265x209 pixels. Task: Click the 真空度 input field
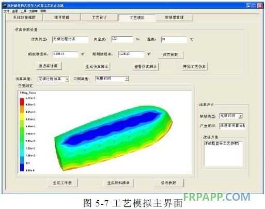(x=122, y=39)
